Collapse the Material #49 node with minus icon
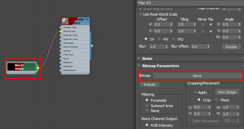The width and height of the screenshot is (244, 129). click(87, 19)
